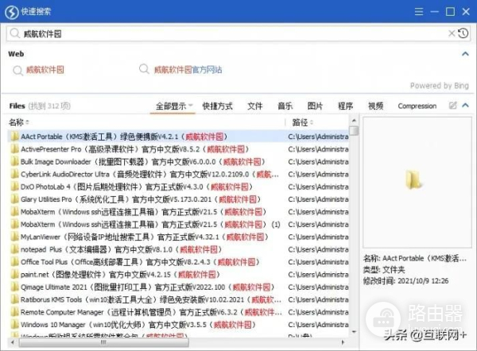Sort by 名称 column header
The height and width of the screenshot is (351, 477).
coord(18,122)
